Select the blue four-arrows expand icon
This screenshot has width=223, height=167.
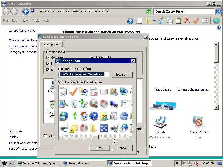(104, 128)
